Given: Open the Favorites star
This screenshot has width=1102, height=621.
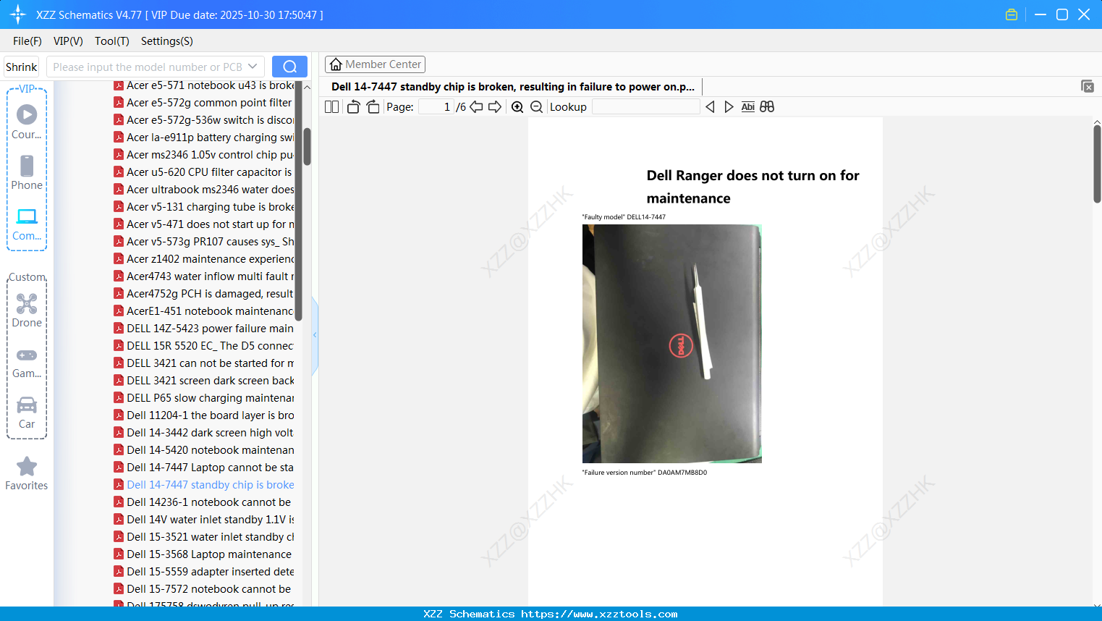Looking at the screenshot, I should (x=27, y=473).
